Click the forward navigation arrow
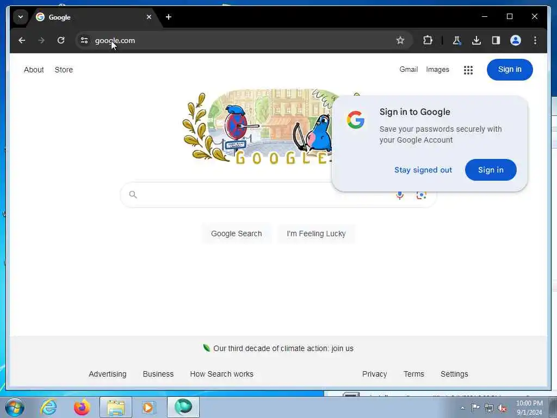Viewport: 557px width, 418px height. (41, 40)
